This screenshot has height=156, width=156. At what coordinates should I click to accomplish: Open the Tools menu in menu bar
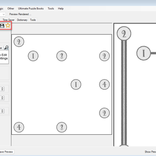(51, 9)
